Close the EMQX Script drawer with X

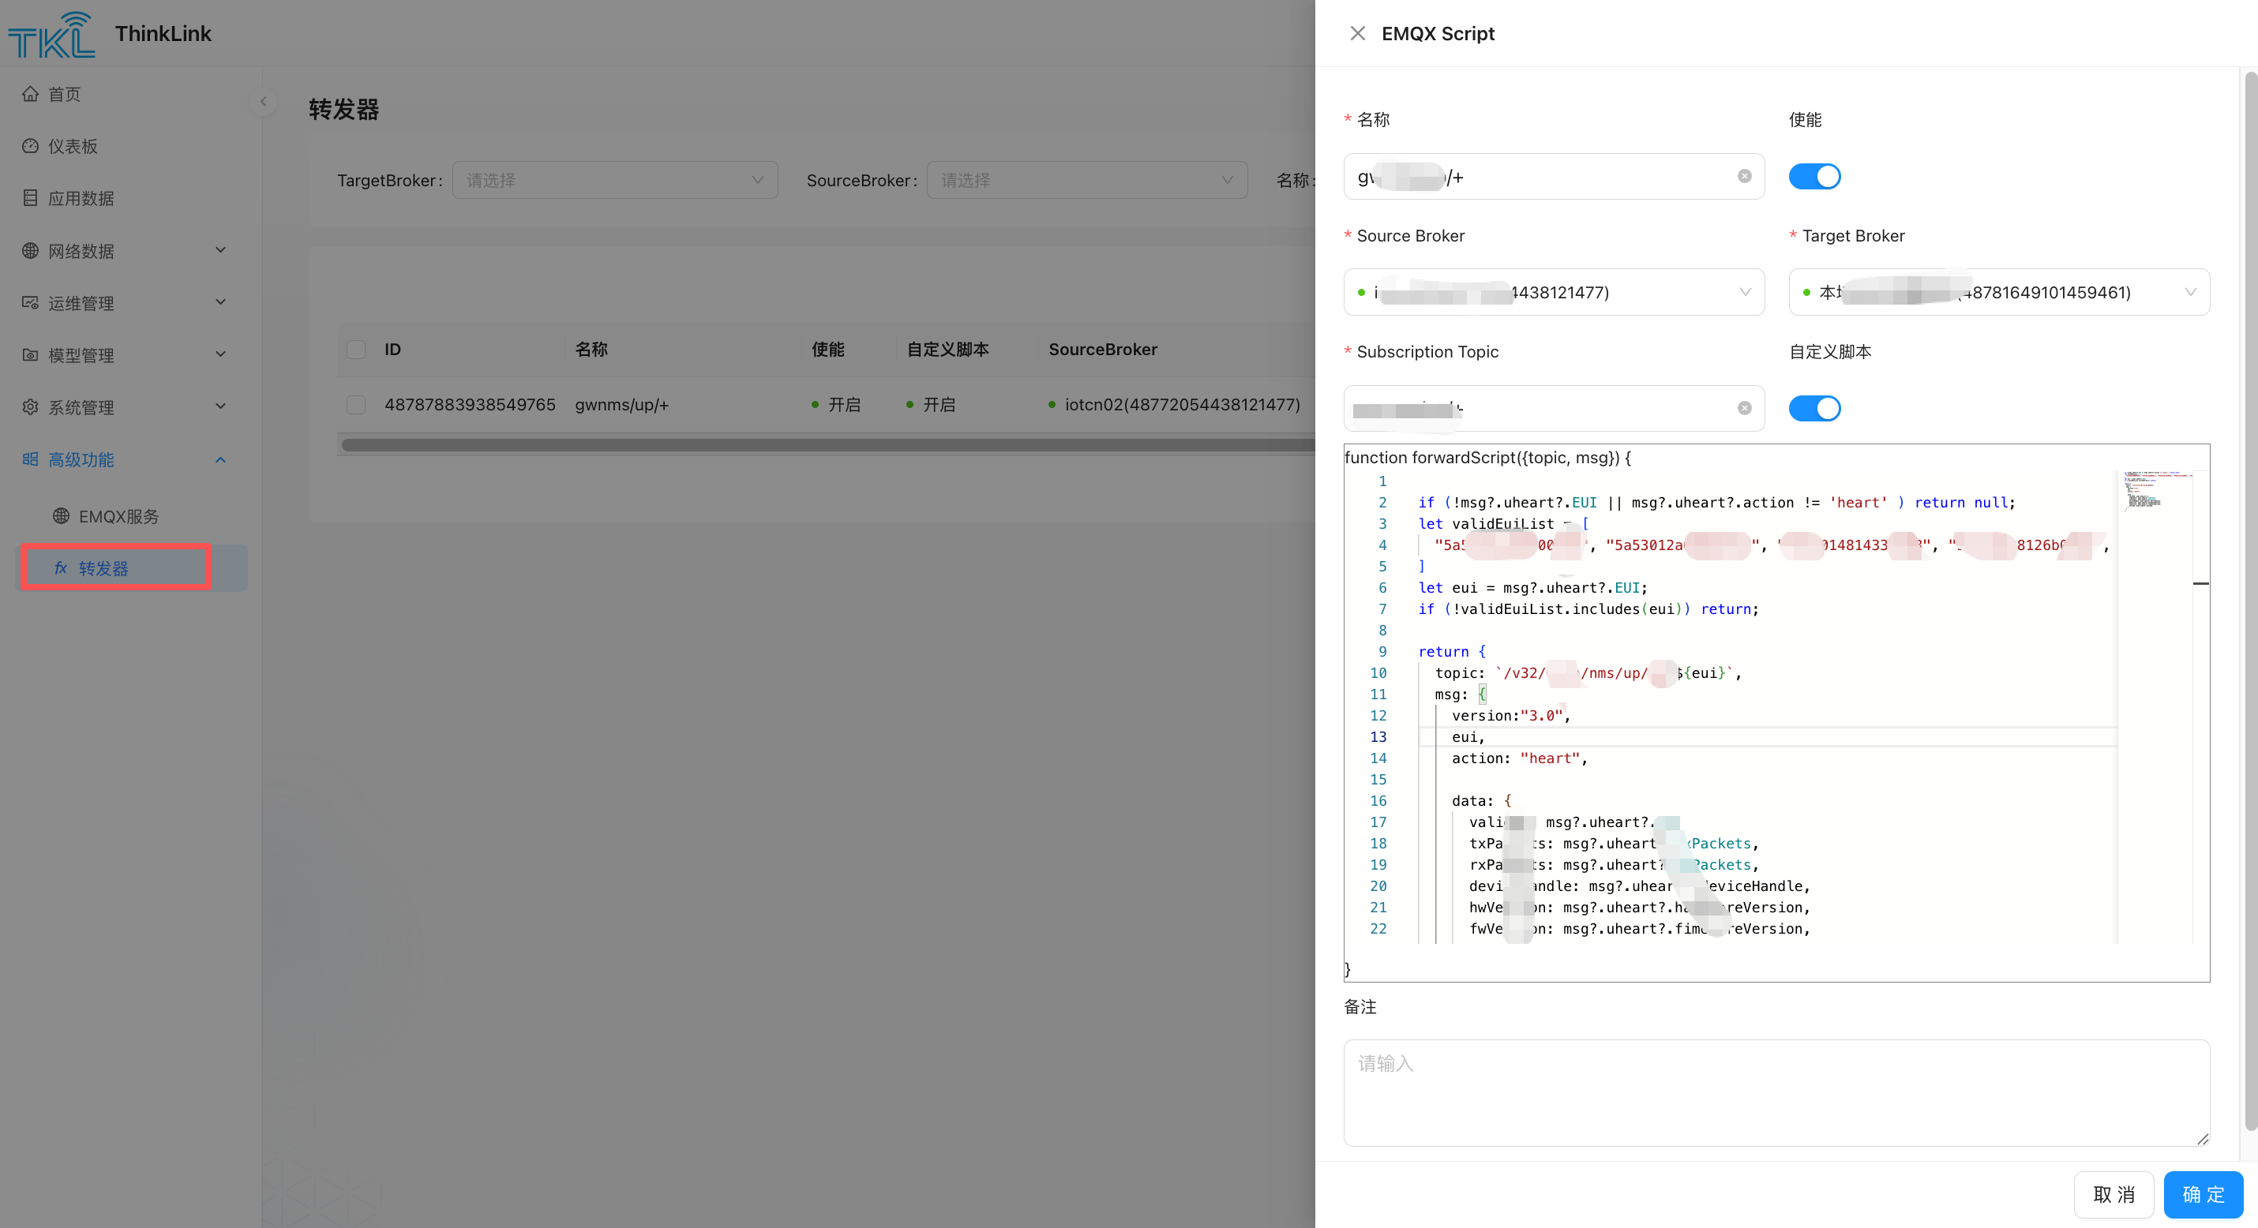(x=1357, y=33)
